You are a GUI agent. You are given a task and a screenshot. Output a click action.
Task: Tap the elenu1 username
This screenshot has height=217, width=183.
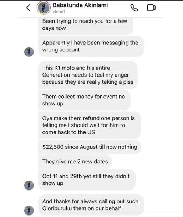tap(59, 12)
